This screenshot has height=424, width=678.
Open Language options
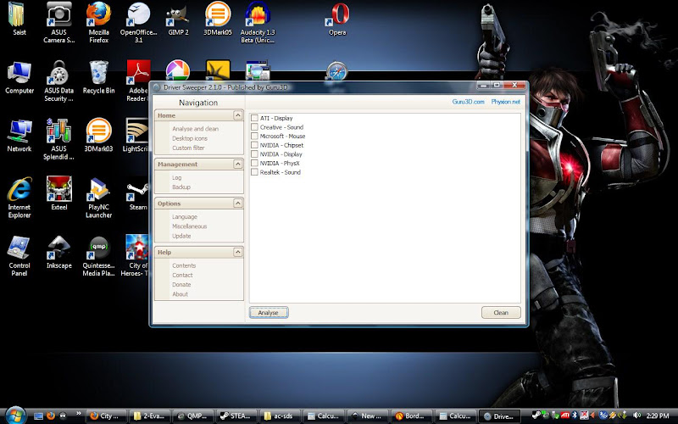coord(184,217)
